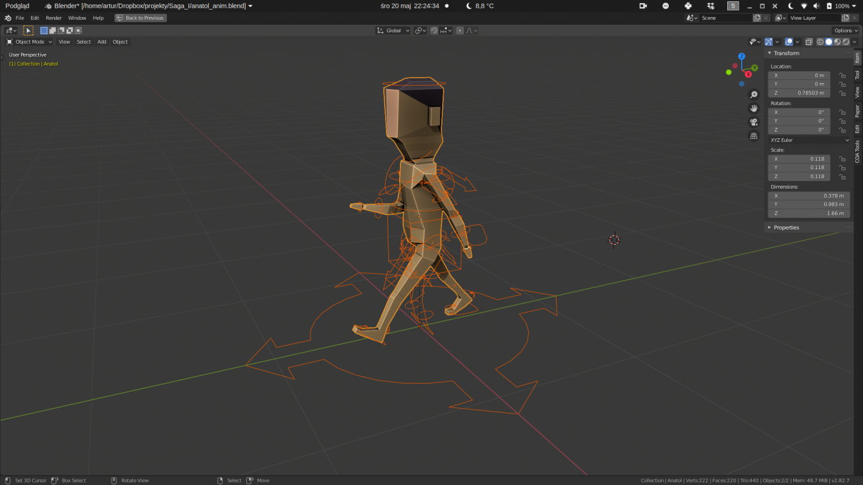The height and width of the screenshot is (485, 863).
Task: Toggle X-ray view in viewport header
Action: coord(808,42)
